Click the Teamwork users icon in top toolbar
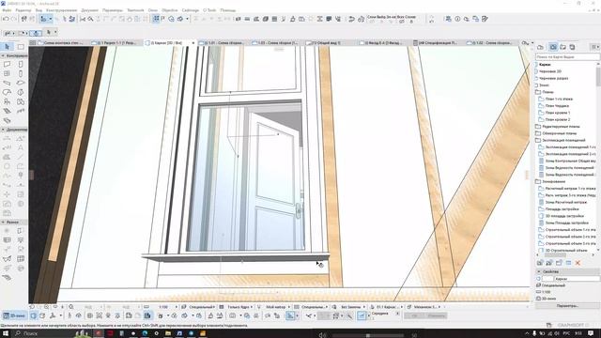 [448, 19]
